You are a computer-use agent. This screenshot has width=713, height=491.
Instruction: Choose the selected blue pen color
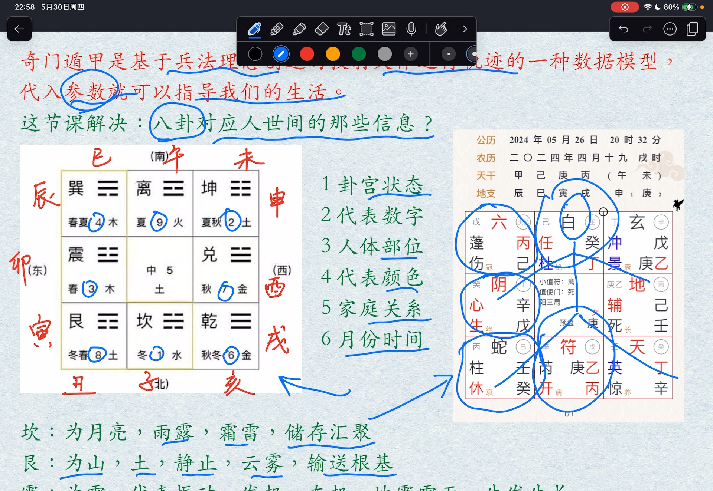pos(281,54)
